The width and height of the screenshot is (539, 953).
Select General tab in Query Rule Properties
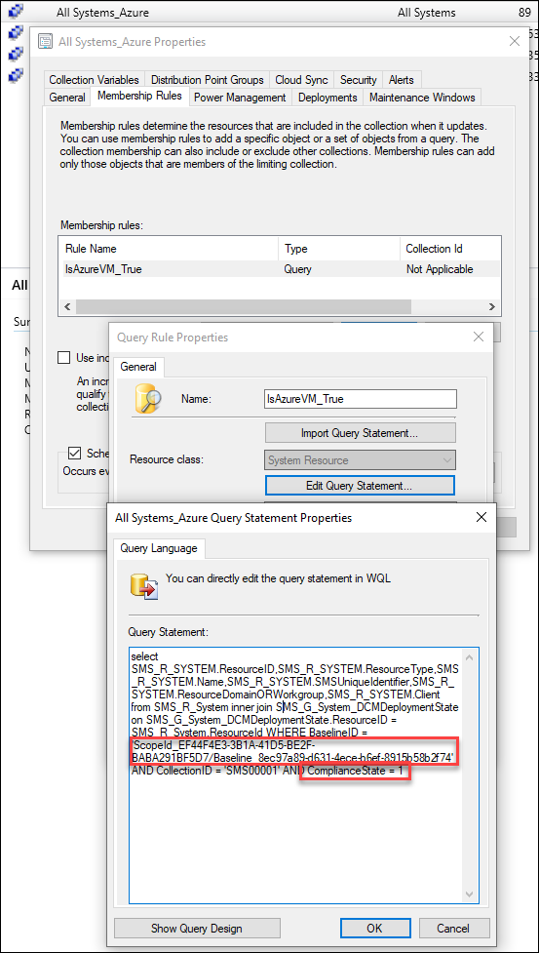pyautogui.click(x=138, y=367)
